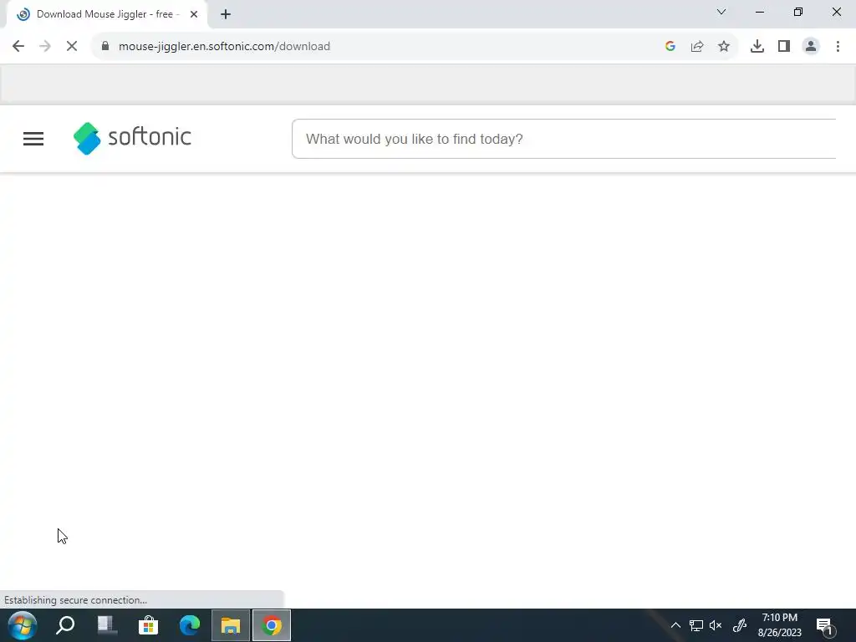Image resolution: width=856 pixels, height=642 pixels.
Task: Click the pen tray icon
Action: click(x=739, y=625)
